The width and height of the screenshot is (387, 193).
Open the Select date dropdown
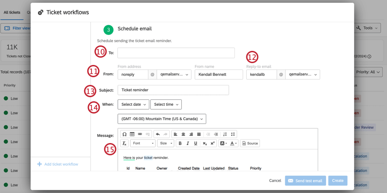[x=133, y=104]
